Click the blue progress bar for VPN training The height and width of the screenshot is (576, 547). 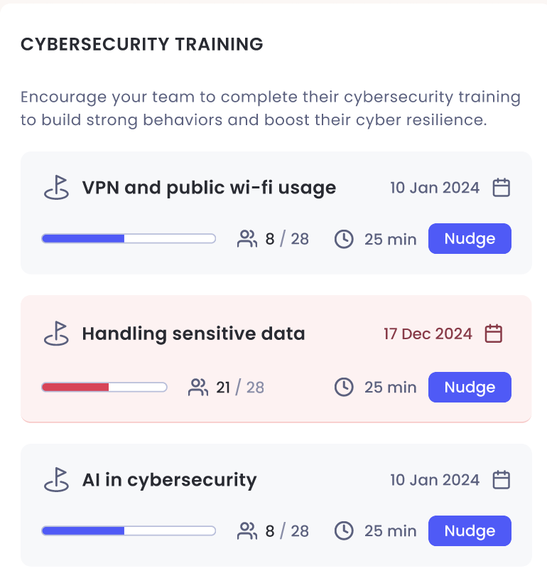[129, 239]
